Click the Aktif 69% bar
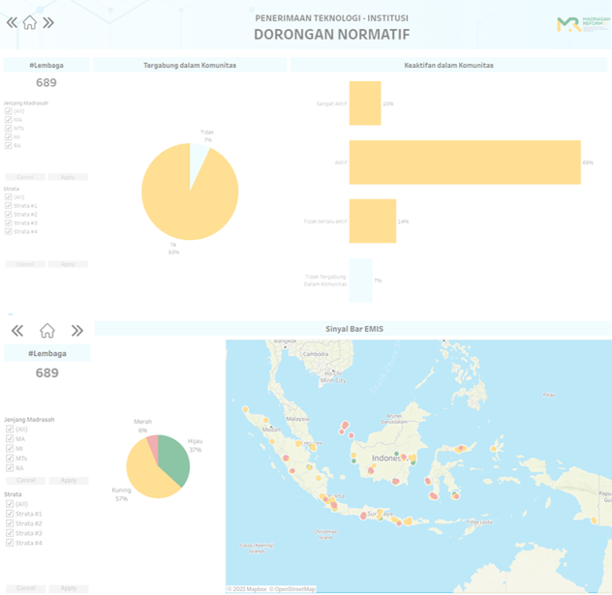 point(464,163)
